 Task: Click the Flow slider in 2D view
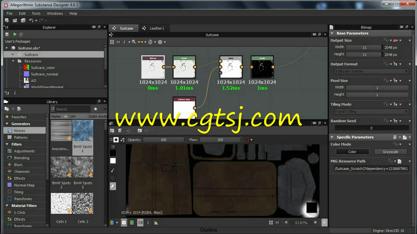tap(220, 139)
